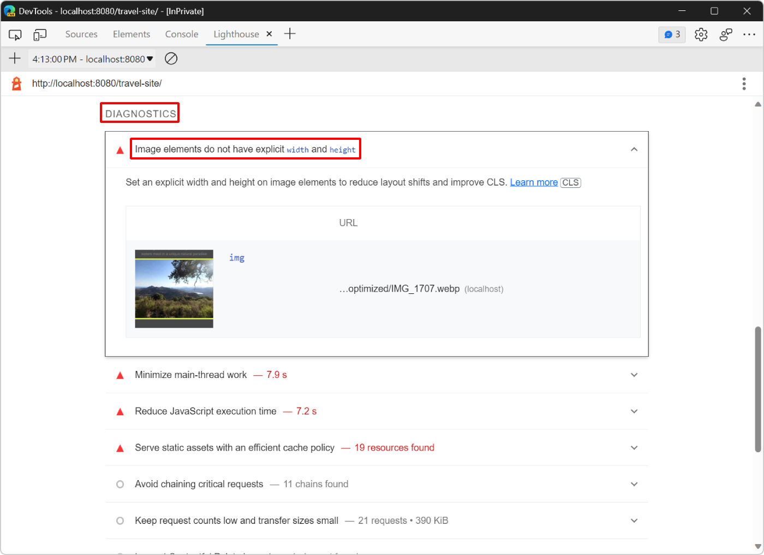The height and width of the screenshot is (555, 764).
Task: Click the clear Lighthouse reports icon
Action: point(171,58)
